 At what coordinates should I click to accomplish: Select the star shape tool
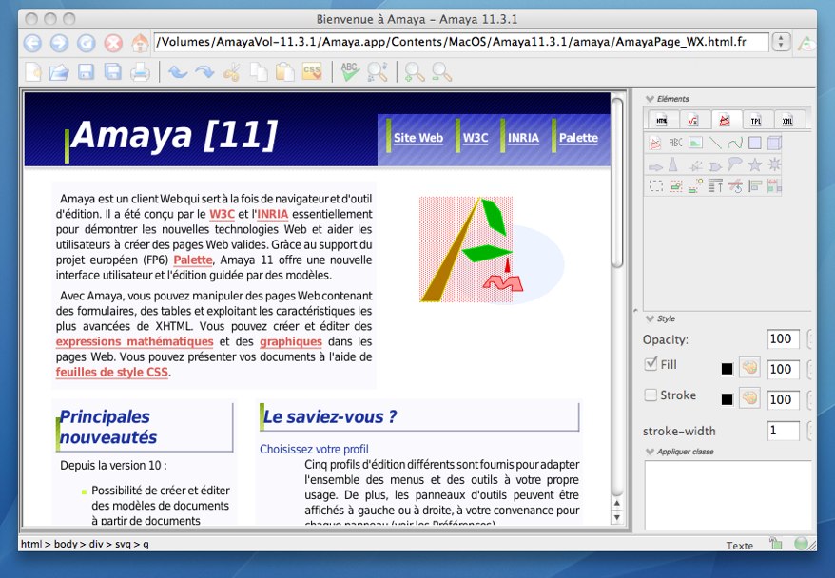point(754,164)
